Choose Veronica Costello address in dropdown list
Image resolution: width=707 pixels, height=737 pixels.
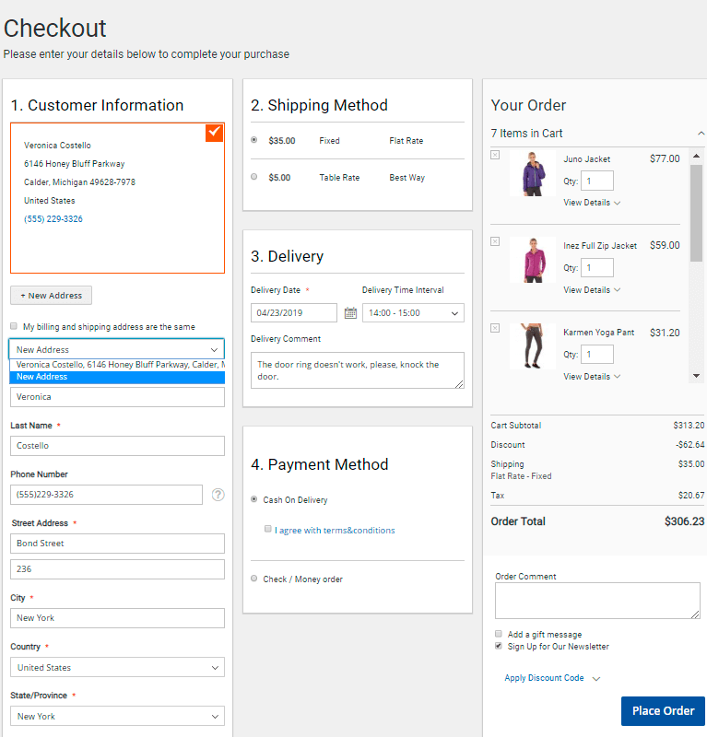[117, 365]
